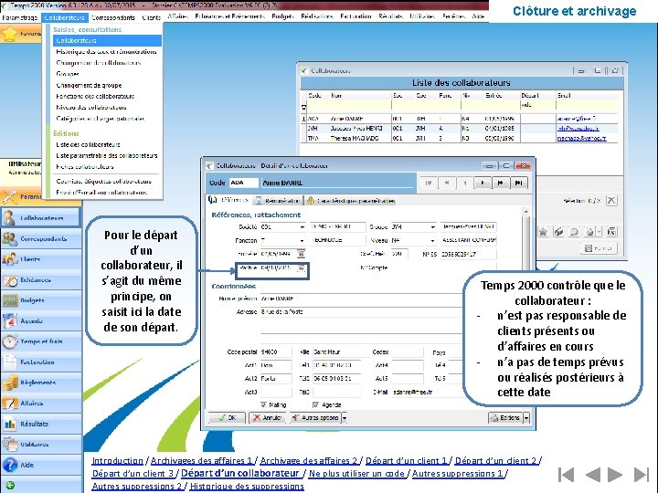
Task: Open Départ d'un client 1 link
Action: 406,461
